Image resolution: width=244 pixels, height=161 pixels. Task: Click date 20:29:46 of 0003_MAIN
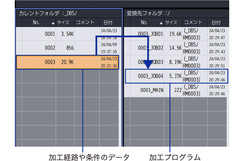coord(217,94)
